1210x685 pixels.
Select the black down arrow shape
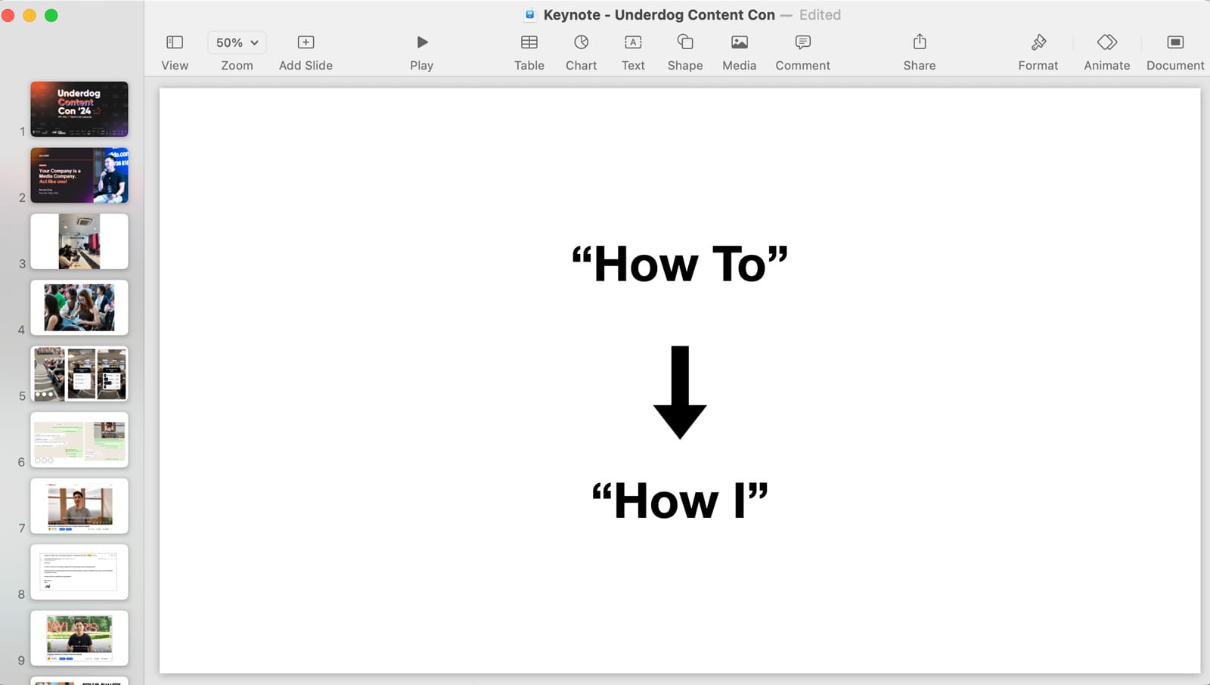680,392
